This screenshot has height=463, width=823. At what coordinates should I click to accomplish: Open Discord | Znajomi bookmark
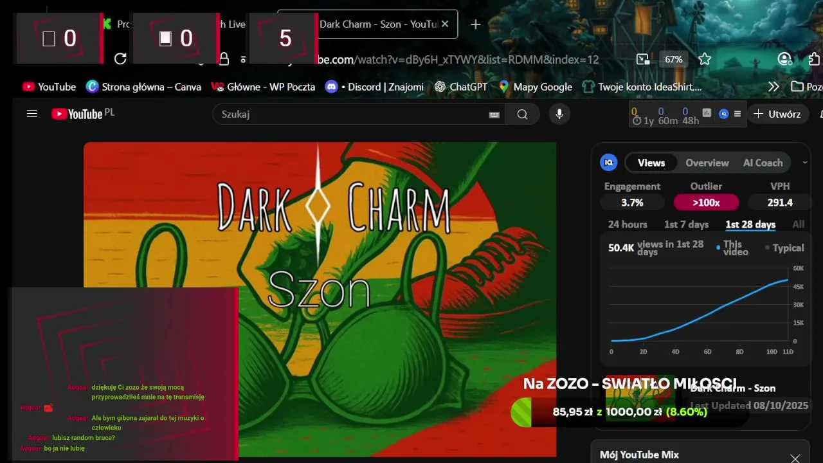click(374, 87)
